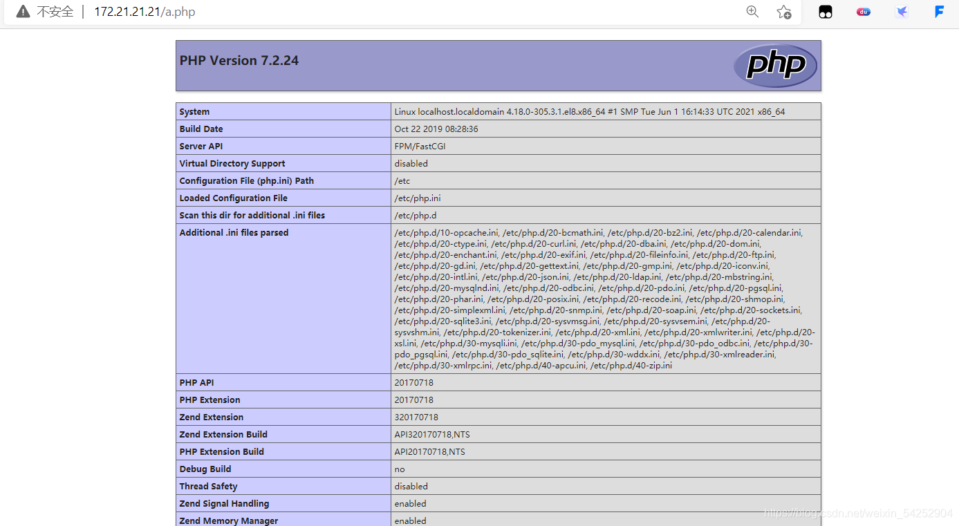The width and height of the screenshot is (959, 526).
Task: Select the System row label
Action: coord(194,112)
